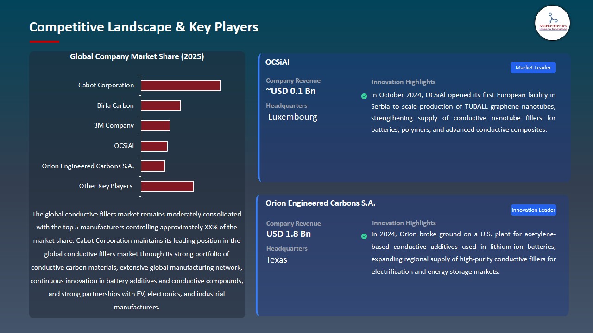Click chart title Global Company Market Share (2025)

coord(137,57)
